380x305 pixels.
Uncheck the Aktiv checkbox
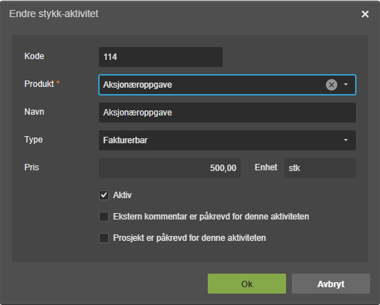coord(104,195)
